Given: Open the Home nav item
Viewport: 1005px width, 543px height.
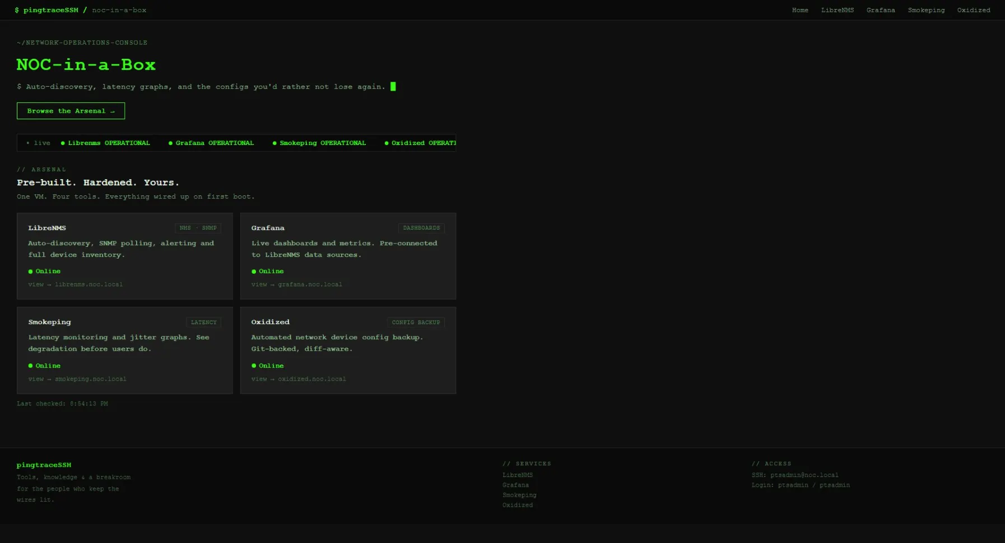Looking at the screenshot, I should tap(800, 10).
